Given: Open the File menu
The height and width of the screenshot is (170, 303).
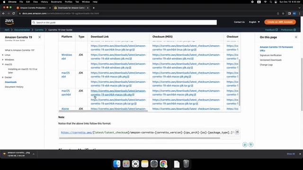Looking at the screenshot, I should [21, 2].
